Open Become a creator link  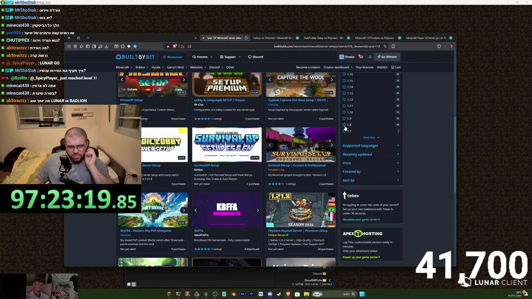point(308,67)
